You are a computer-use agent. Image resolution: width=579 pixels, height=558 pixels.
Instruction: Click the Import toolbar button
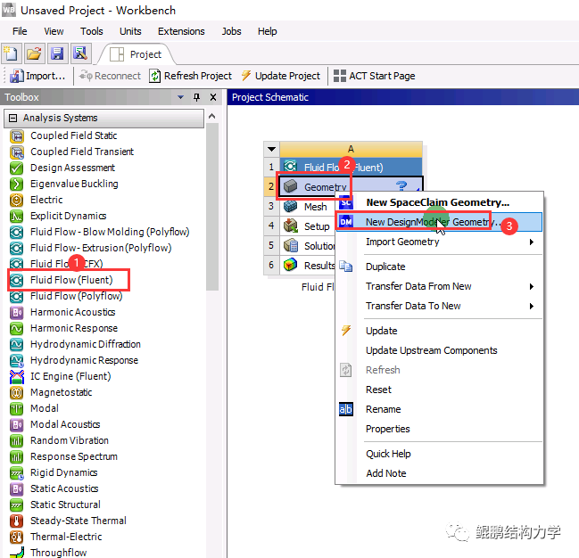(x=37, y=76)
